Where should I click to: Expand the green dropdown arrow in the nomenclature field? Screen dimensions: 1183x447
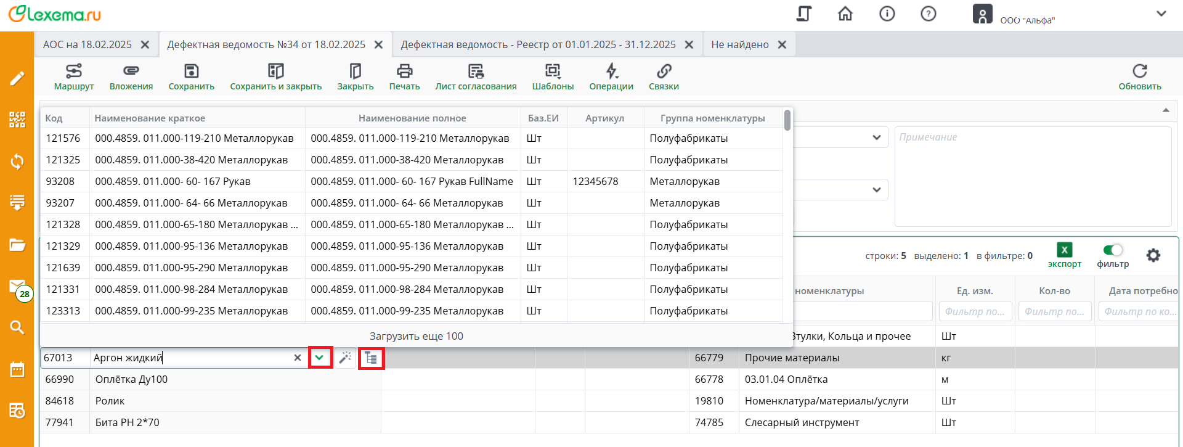pyautogui.click(x=319, y=358)
